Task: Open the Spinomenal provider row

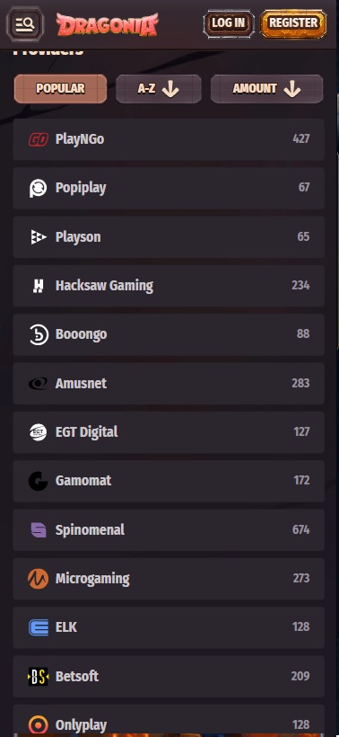Action: coord(169,529)
